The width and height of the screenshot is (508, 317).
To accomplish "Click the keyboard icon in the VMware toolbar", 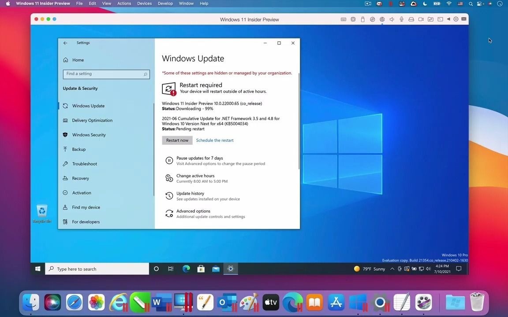I will (x=344, y=19).
